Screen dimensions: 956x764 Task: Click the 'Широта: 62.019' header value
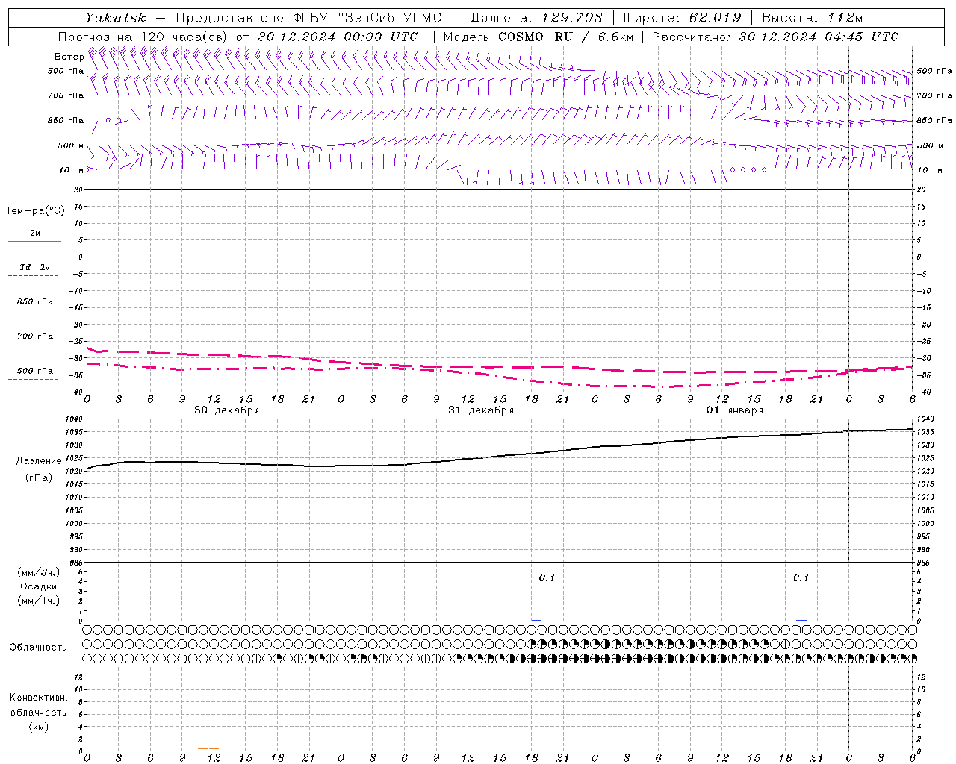[x=682, y=18]
